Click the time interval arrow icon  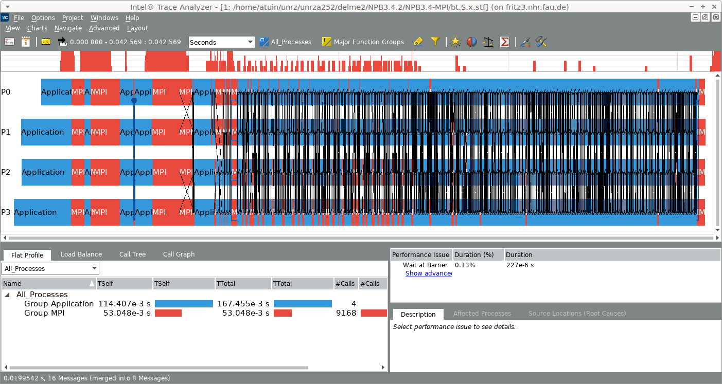62,42
